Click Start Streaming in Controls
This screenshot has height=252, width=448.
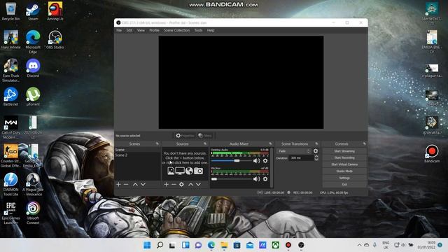344,151
